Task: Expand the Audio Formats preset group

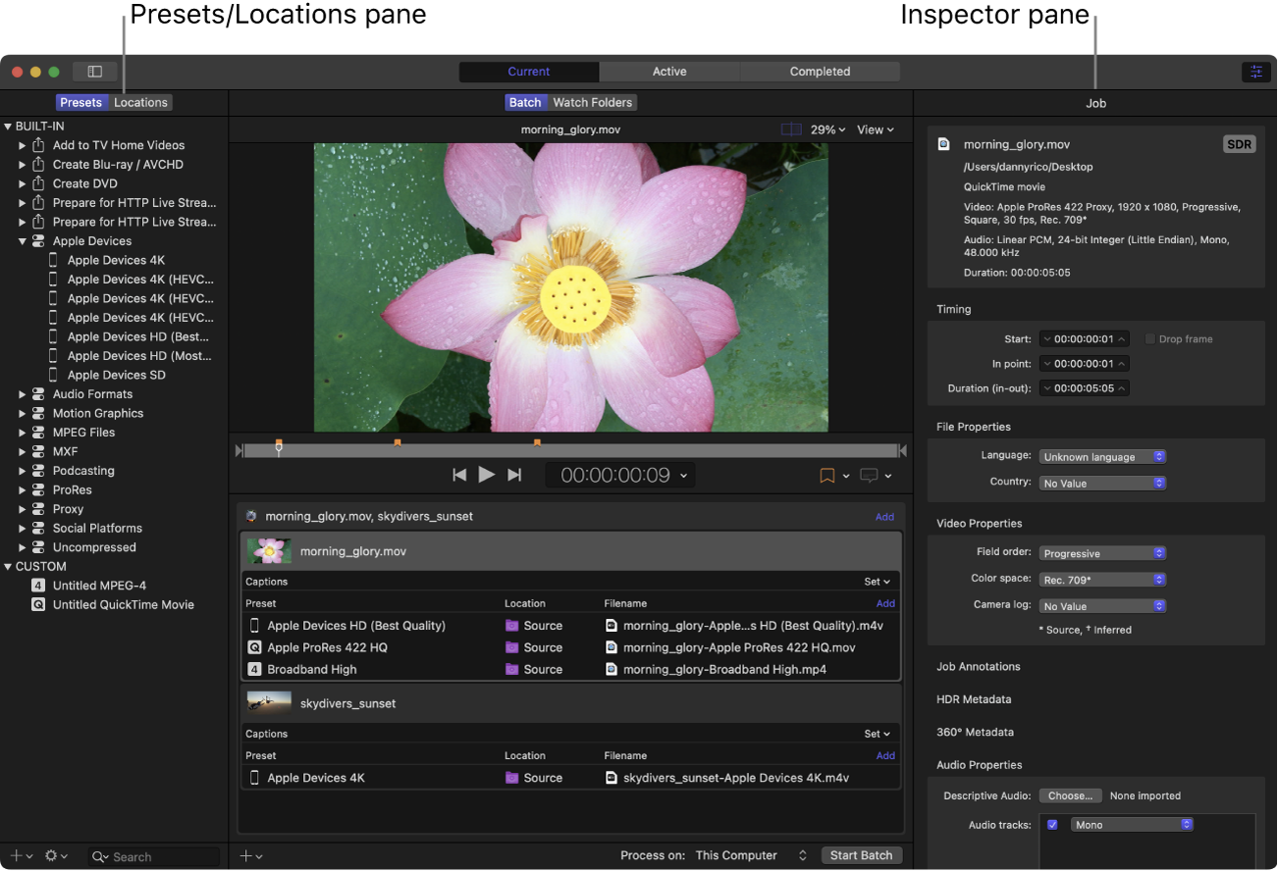Action: pos(23,394)
